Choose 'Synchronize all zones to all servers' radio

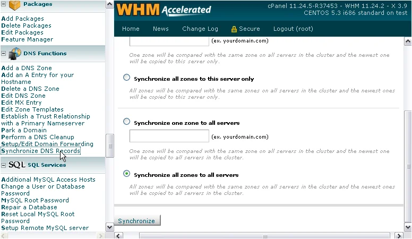tap(126, 174)
